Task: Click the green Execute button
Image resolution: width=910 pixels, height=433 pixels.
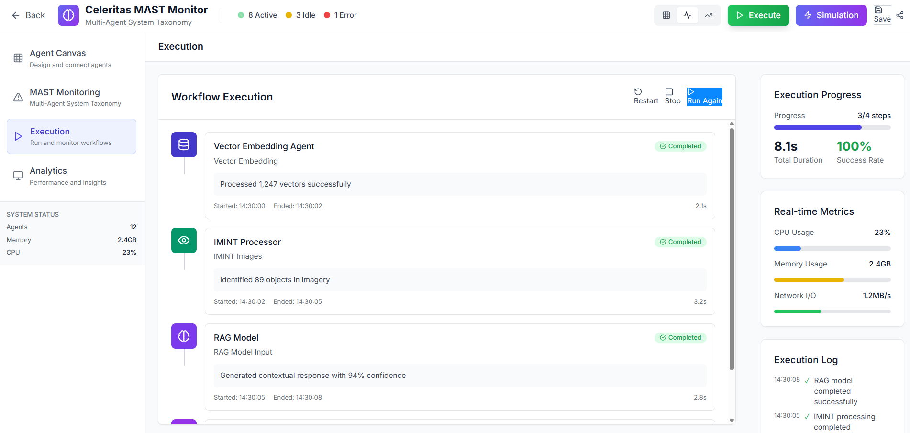Action: pyautogui.click(x=758, y=15)
